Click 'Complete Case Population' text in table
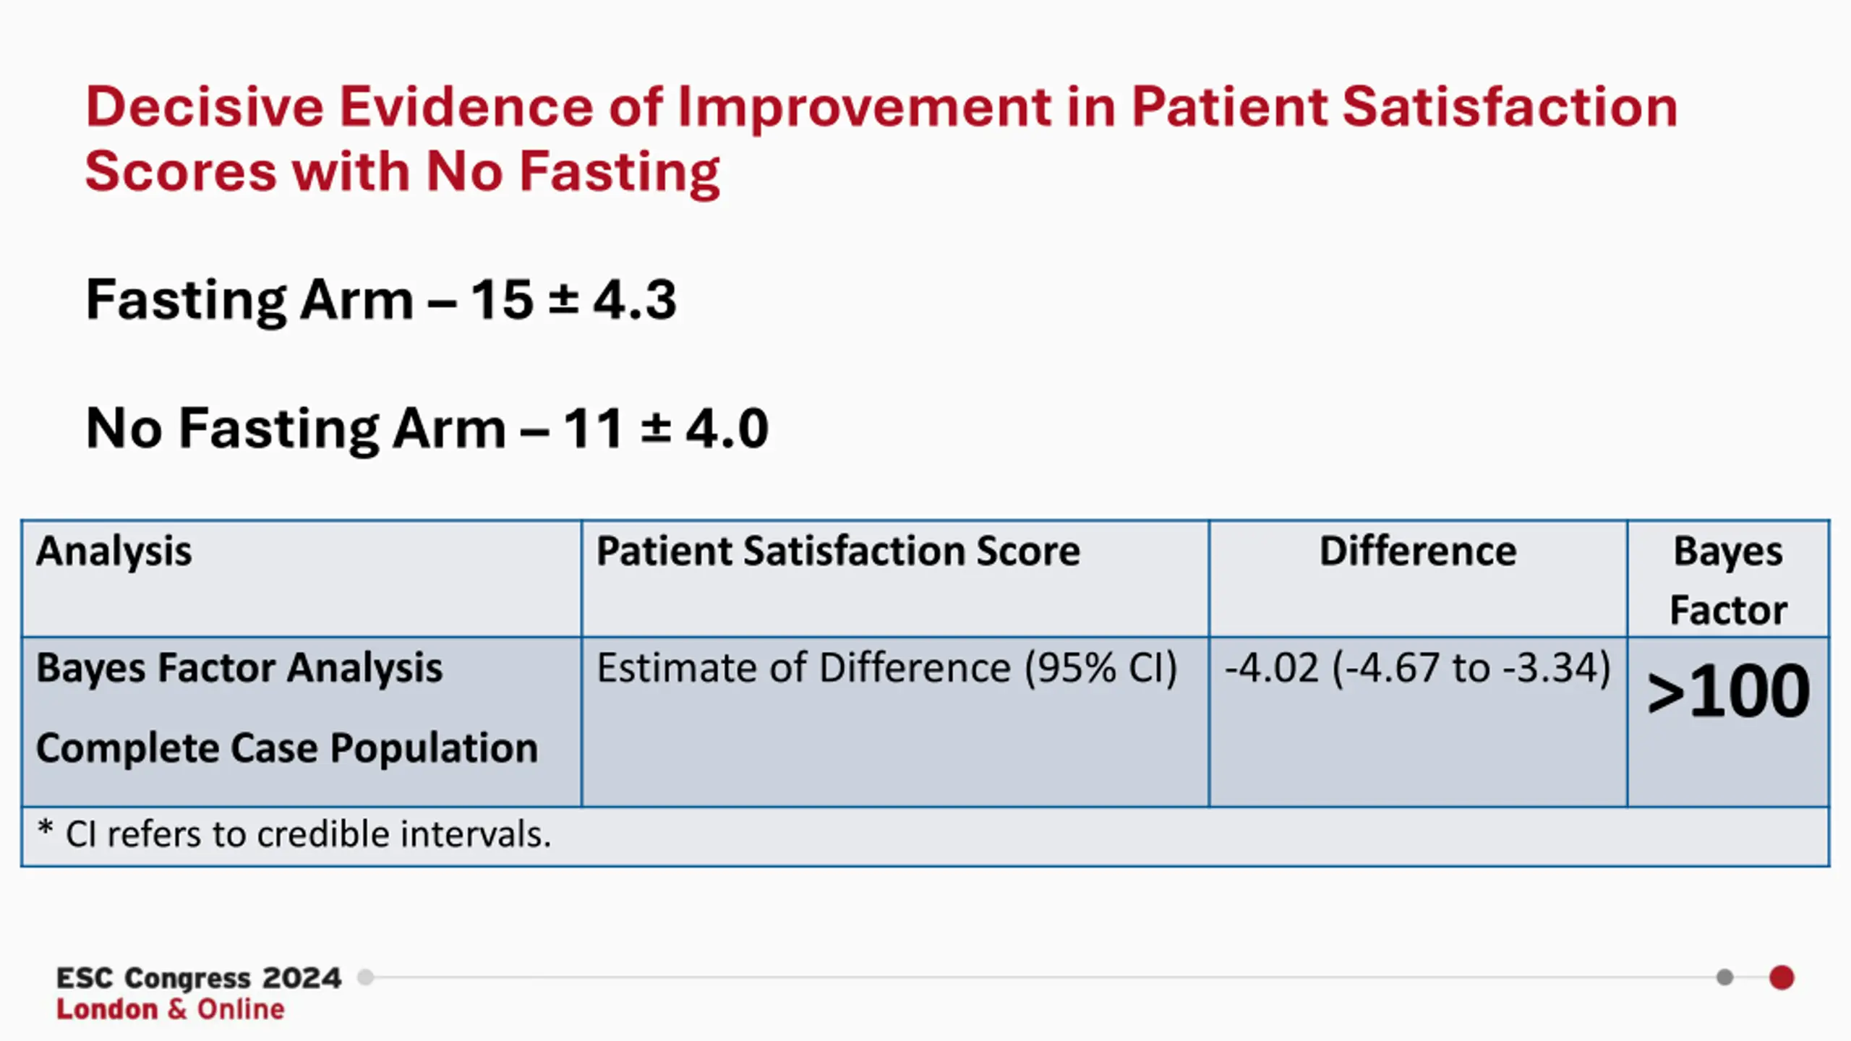Image resolution: width=1851 pixels, height=1041 pixels. [287, 747]
